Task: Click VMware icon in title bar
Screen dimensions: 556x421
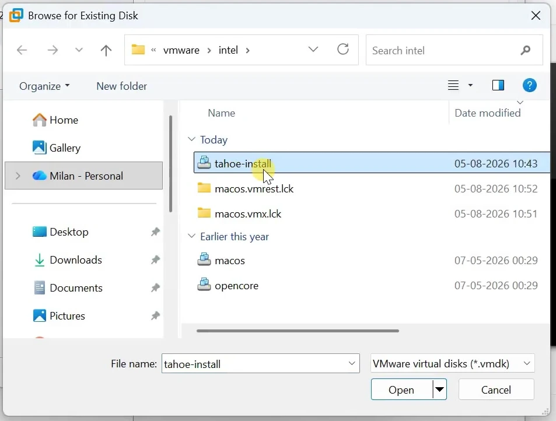Action: pos(16,16)
